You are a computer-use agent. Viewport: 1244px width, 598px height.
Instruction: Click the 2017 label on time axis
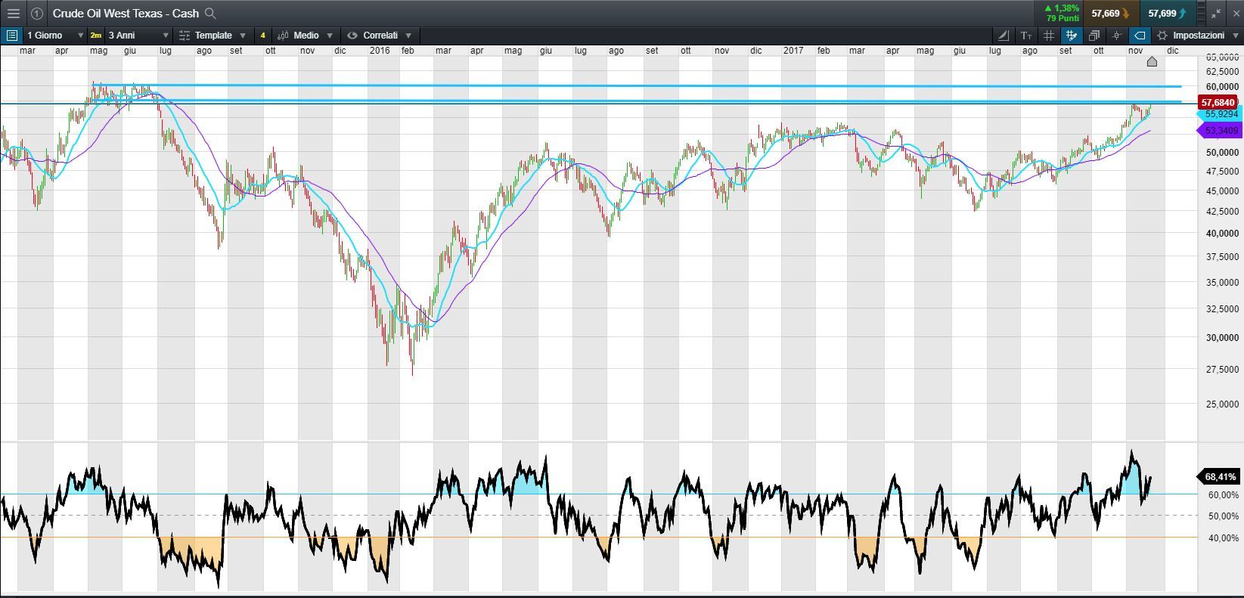[793, 51]
